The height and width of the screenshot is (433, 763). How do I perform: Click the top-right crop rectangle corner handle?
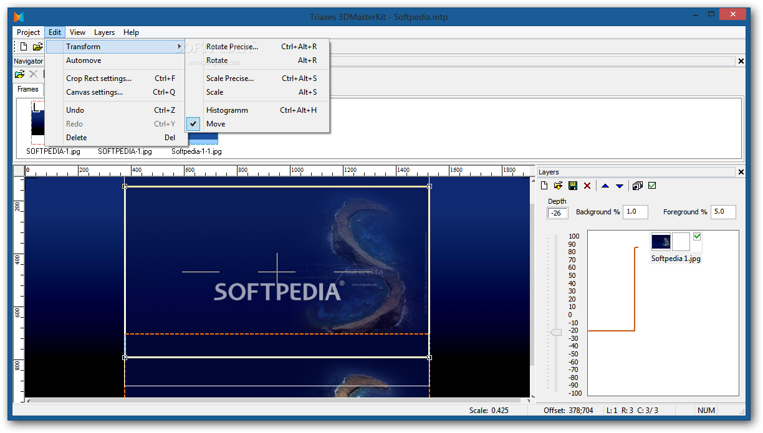point(429,186)
